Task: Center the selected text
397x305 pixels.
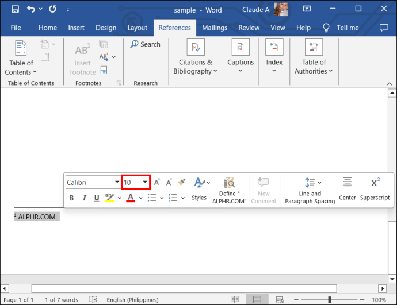Action: (x=348, y=189)
